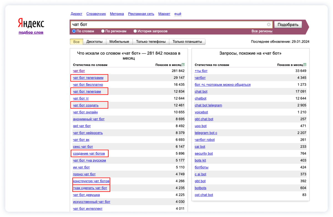Viewport: 333px width, 217px height.
Task: Open the 'Рекламная сеть' link
Action: [x=141, y=14]
